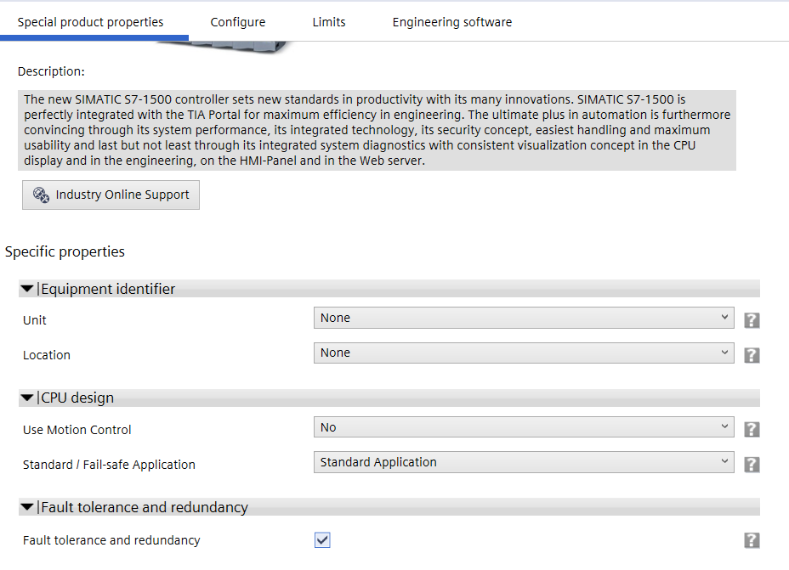Open the Location dropdown
The image size is (789, 570).
click(524, 353)
